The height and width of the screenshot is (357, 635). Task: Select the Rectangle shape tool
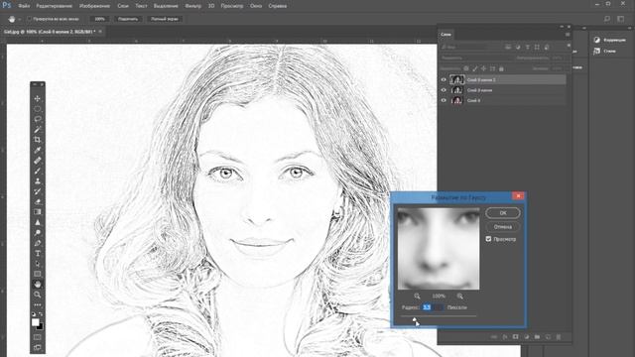[38, 274]
